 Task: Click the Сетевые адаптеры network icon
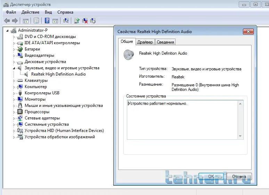[20, 118]
